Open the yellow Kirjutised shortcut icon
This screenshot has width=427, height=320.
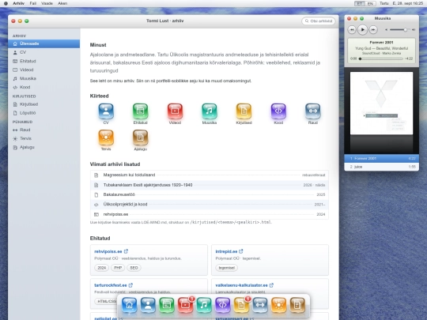point(244,111)
